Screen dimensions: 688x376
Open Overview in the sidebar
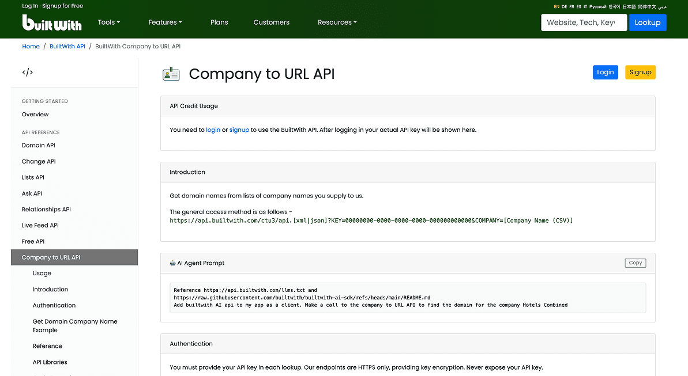[35, 115]
